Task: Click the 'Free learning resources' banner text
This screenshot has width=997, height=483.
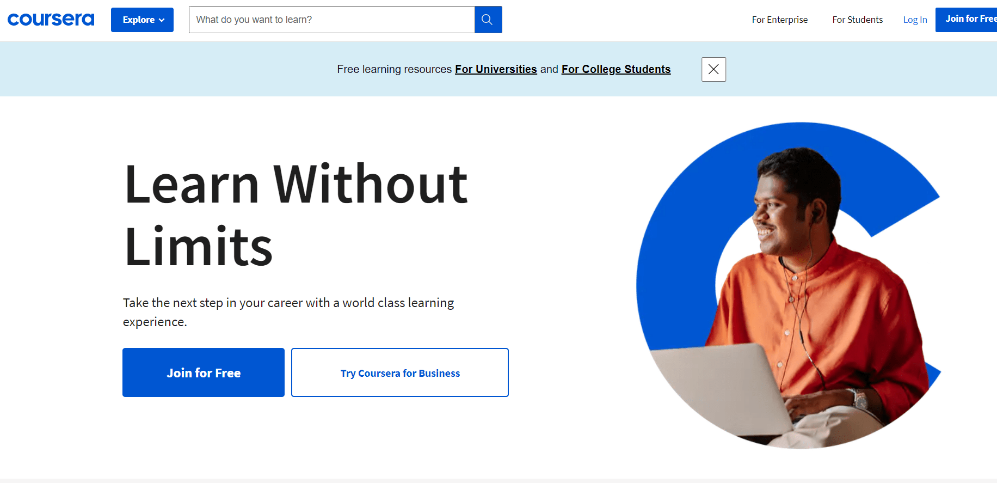Action: [x=394, y=69]
